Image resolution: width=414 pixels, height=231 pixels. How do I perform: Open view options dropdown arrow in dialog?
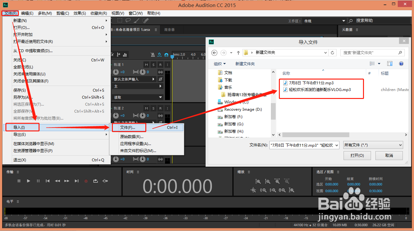click(379, 64)
